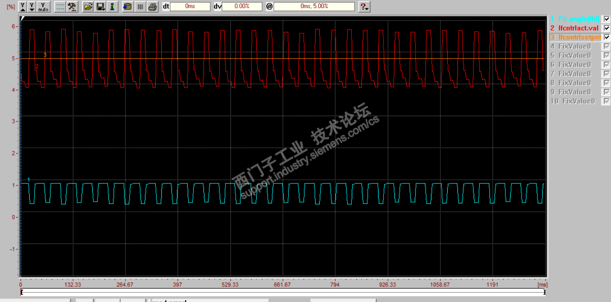This screenshot has height=302, width=611.
Task: Open the hammer and wrench settings tool
Action: pos(72,6)
